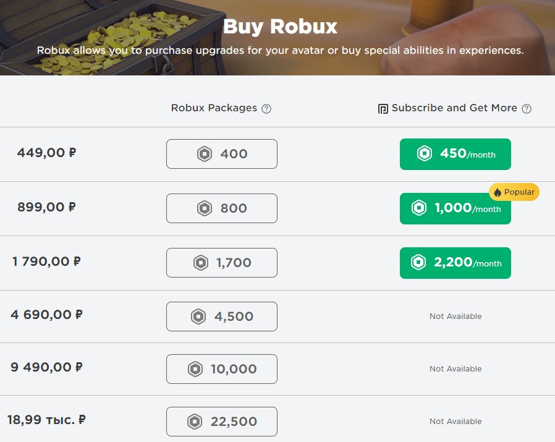
Task: Click the Robux coin icon in the 800 package
Action: coord(205,208)
